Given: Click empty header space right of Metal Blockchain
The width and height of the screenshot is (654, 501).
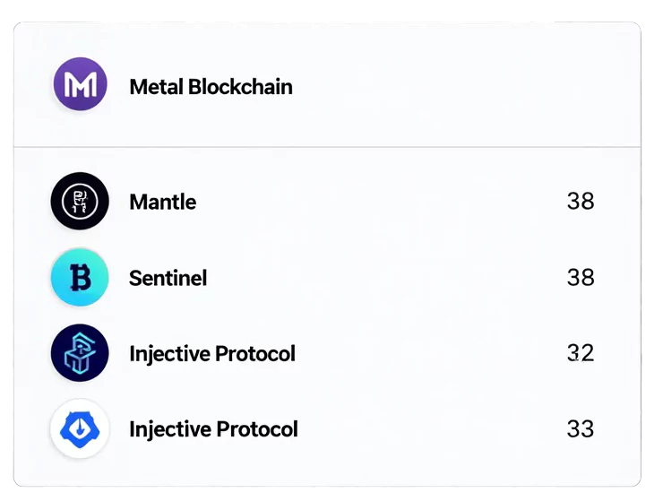Looking at the screenshot, I should pos(466,87).
